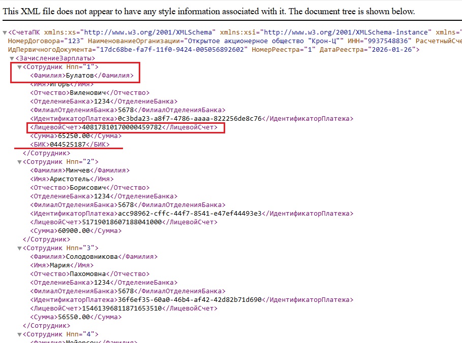
Task: Collapse the Сотрудник Нпп="4" node
Action: click(20, 334)
